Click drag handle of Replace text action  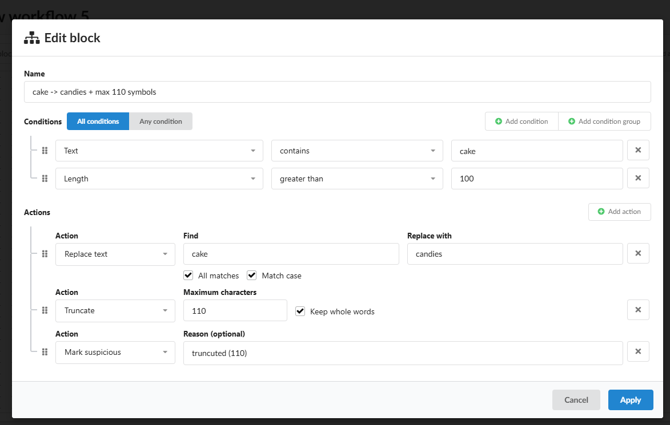tap(45, 254)
